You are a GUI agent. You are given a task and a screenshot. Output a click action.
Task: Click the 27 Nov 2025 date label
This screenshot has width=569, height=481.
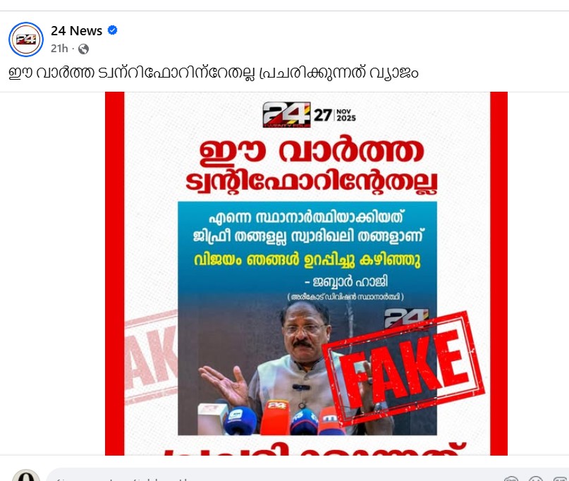pos(335,115)
